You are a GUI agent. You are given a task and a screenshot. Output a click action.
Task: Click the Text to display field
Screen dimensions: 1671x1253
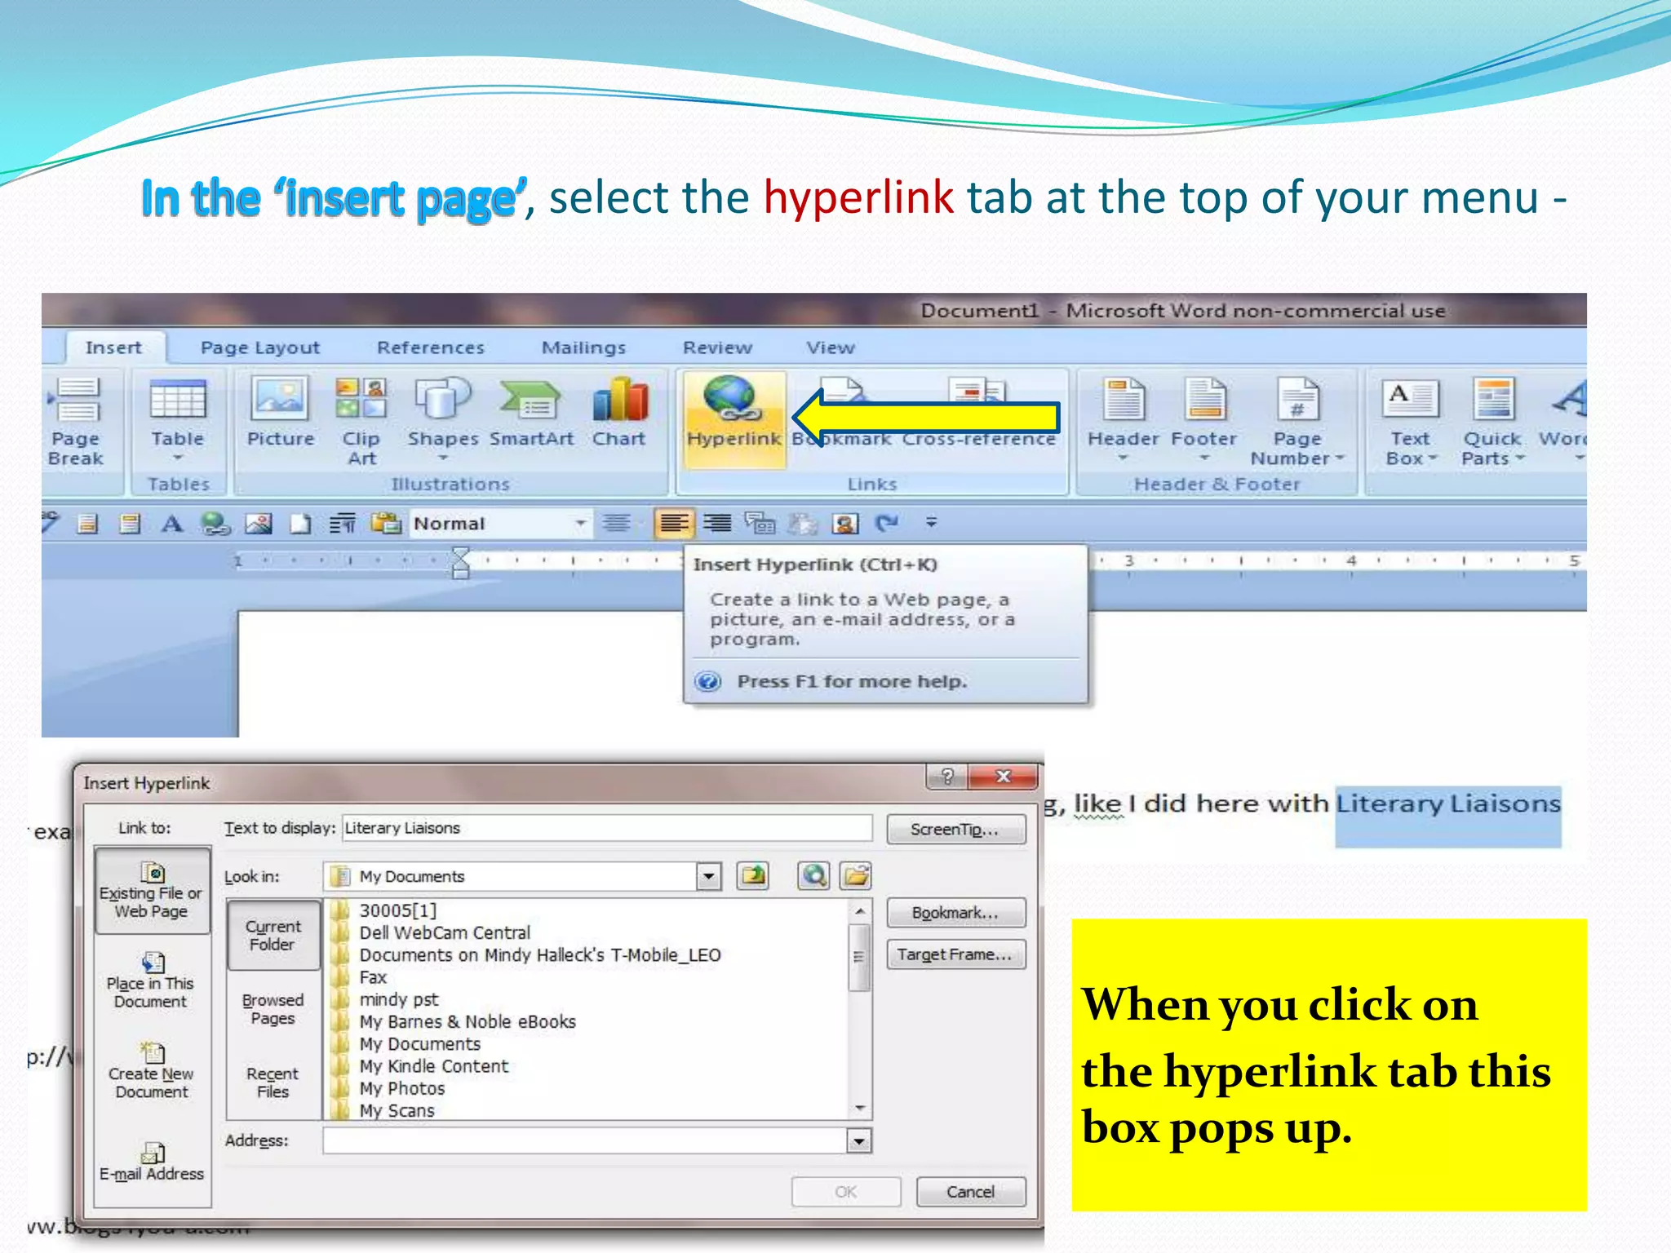(607, 828)
